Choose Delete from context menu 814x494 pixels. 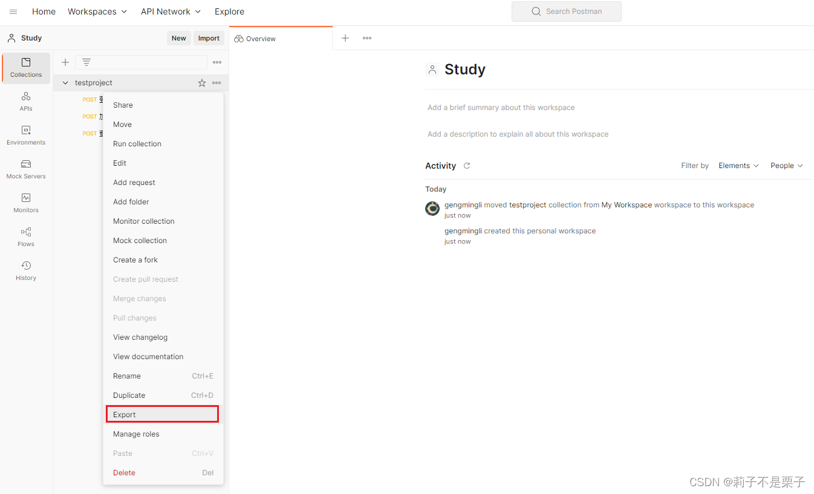pyautogui.click(x=163, y=473)
